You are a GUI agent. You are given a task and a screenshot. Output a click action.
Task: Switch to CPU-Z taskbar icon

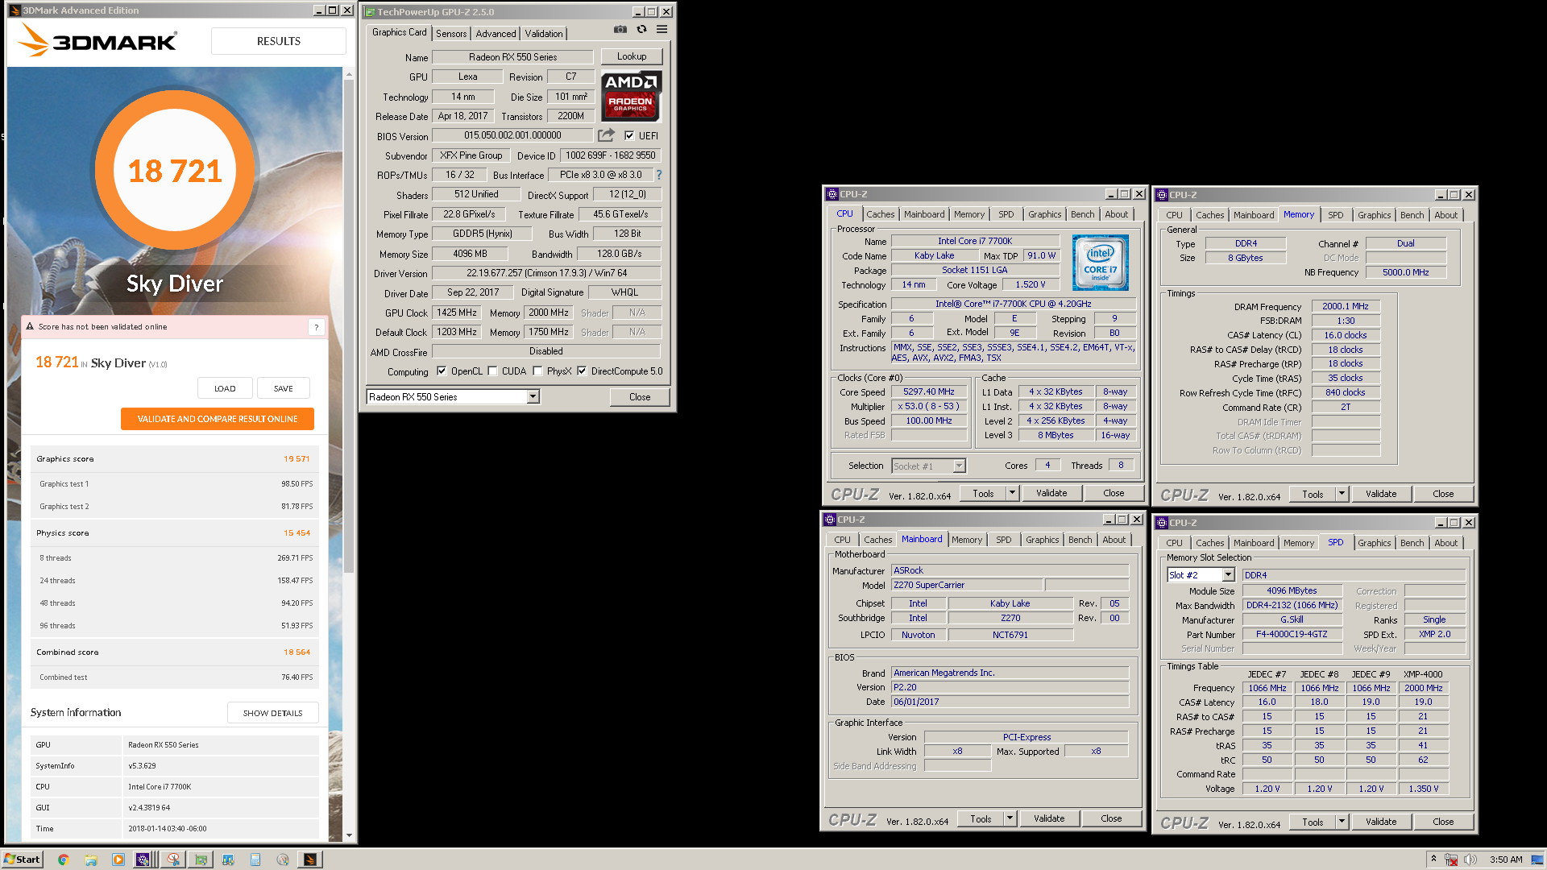point(143,860)
